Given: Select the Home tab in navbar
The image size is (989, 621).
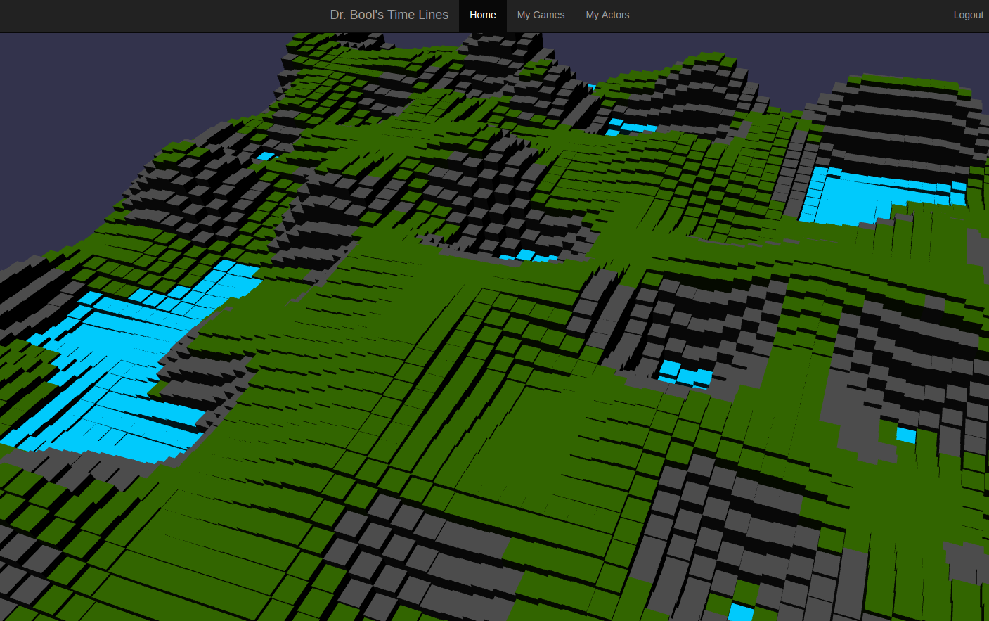Looking at the screenshot, I should (483, 15).
